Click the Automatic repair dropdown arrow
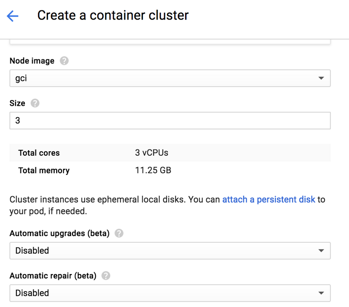This screenshot has height=307, width=349. 321,293
